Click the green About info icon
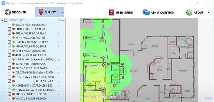The height and width of the screenshot is (102, 214). tap(189, 12)
